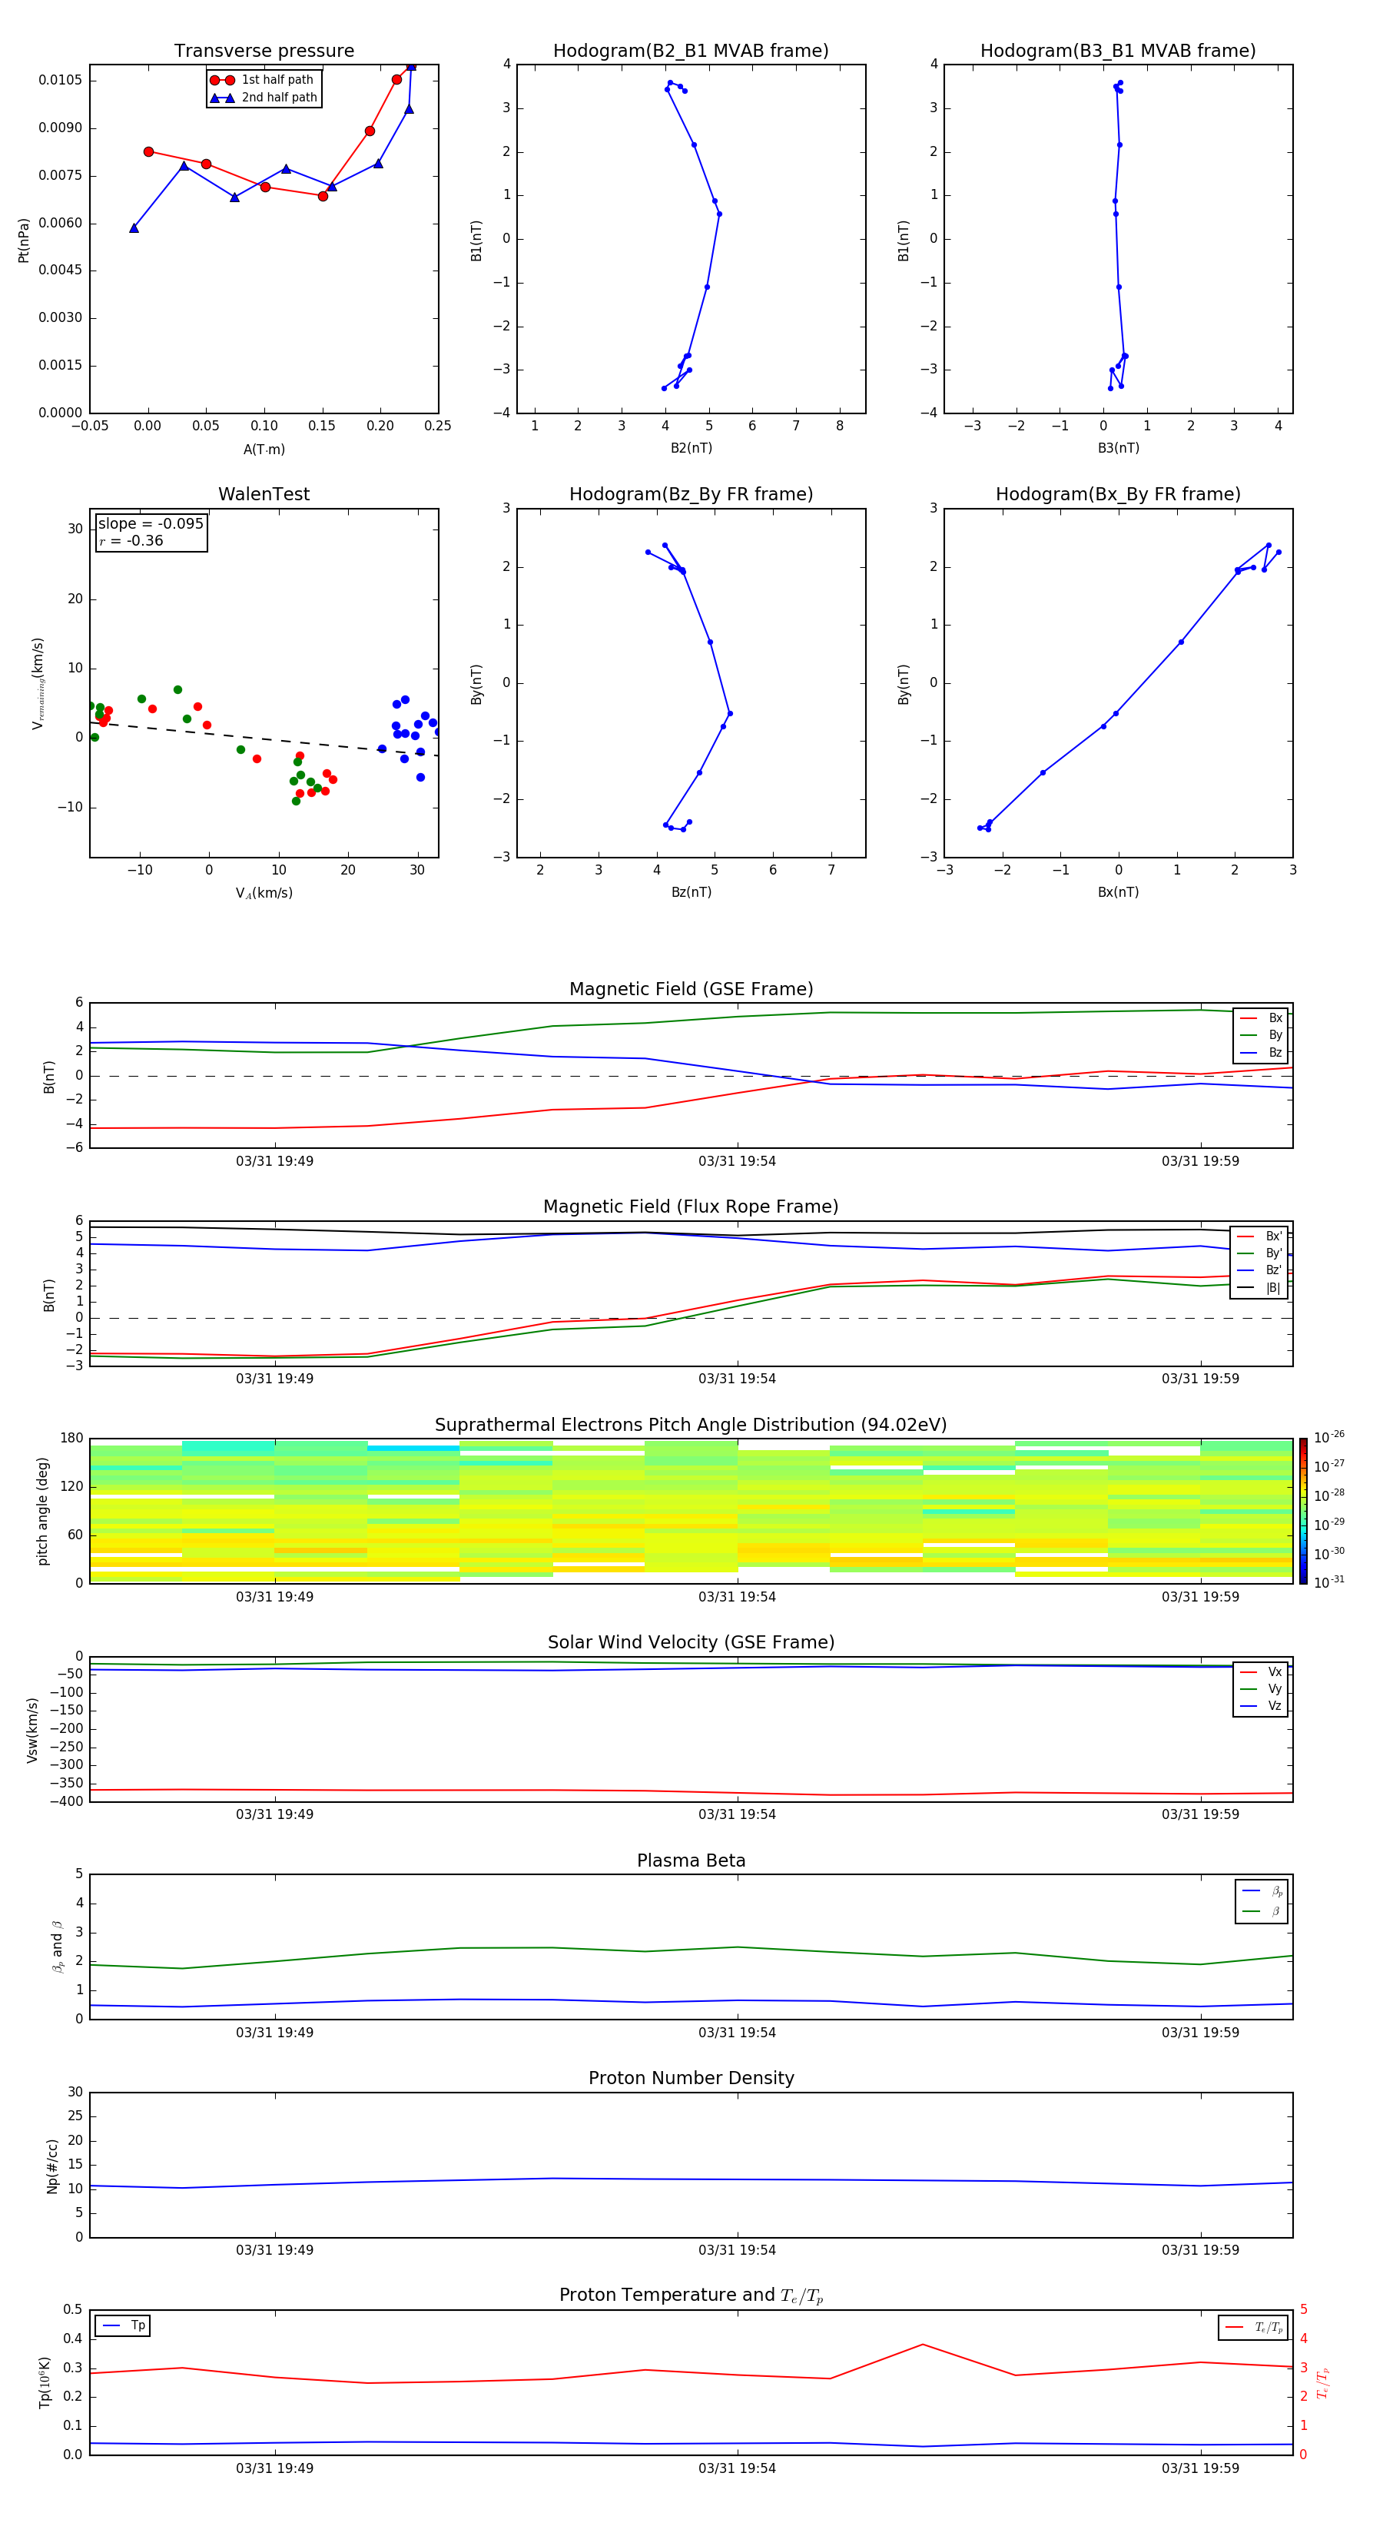Select "Bz" in the GSE magnetic field legend
Viewport: 1383px width, 2536px height.
1262,1054
